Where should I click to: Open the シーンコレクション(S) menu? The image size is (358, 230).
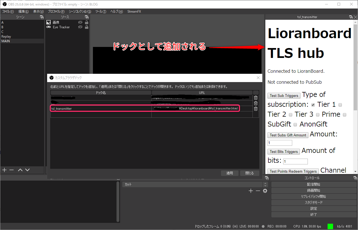click(x=80, y=12)
